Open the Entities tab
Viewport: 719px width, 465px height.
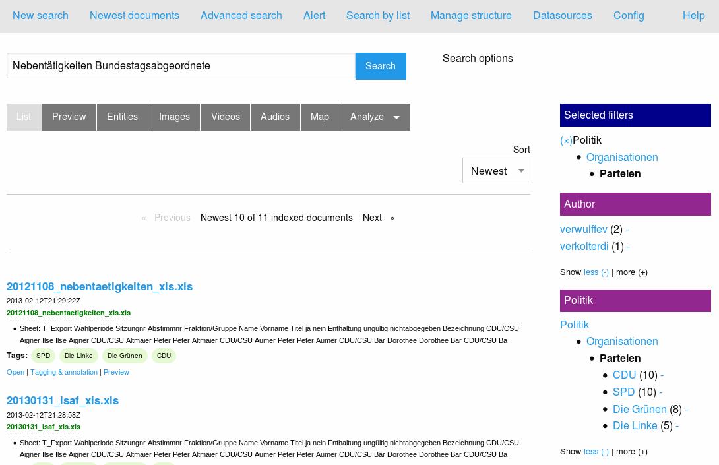click(x=122, y=117)
